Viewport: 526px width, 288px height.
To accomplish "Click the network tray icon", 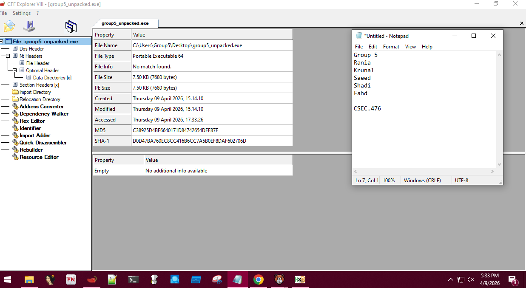I will [461, 280].
